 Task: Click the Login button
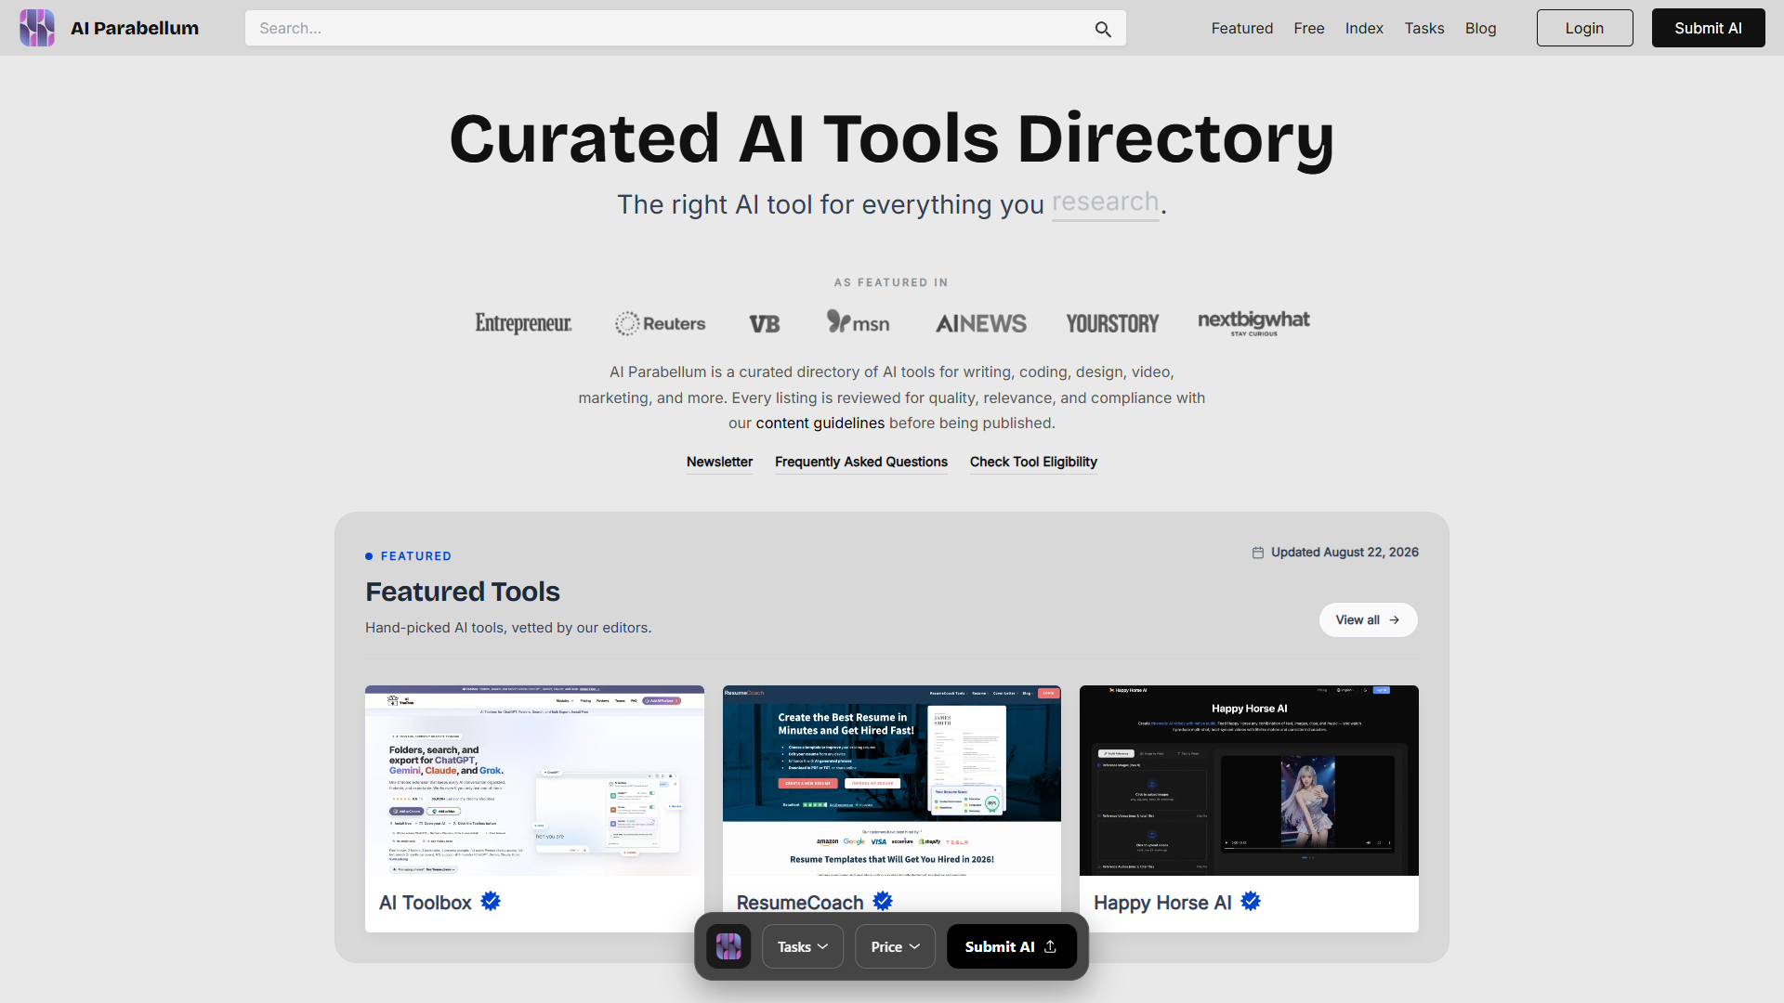click(x=1584, y=28)
